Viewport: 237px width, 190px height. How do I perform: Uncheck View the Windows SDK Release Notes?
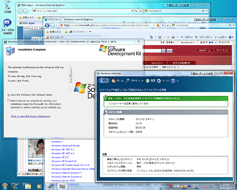[9, 95]
